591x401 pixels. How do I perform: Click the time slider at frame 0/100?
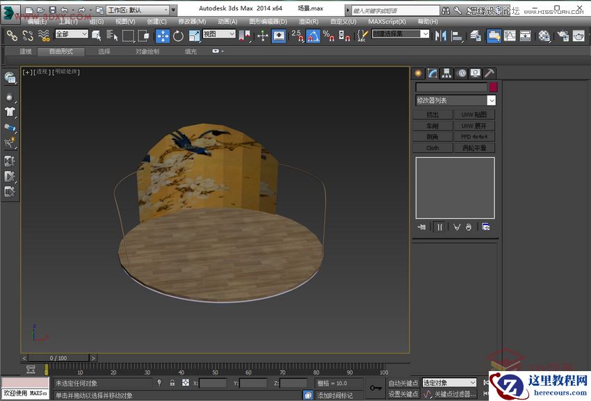tap(59, 358)
